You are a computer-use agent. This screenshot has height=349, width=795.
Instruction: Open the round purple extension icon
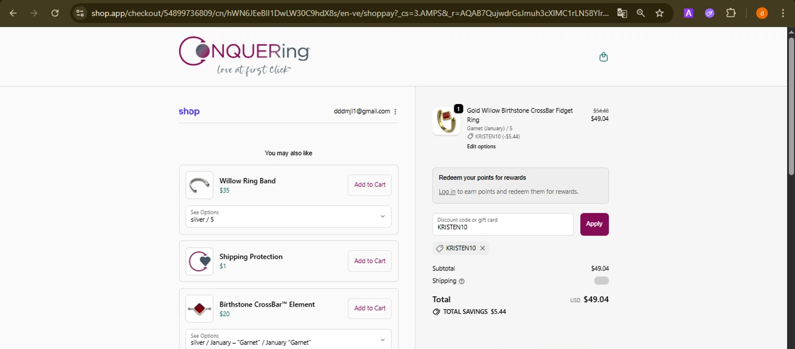coord(710,13)
